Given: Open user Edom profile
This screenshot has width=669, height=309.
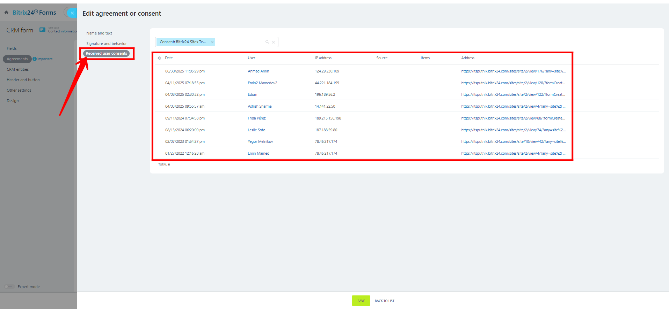Looking at the screenshot, I should (x=253, y=94).
